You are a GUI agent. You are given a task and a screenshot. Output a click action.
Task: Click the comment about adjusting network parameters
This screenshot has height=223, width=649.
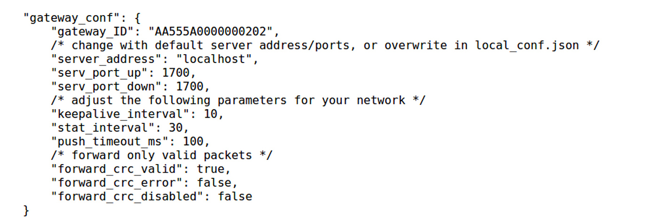pyautogui.click(x=238, y=100)
